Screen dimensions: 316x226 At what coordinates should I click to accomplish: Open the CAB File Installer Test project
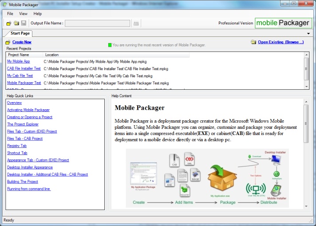pyautogui.click(x=24, y=68)
